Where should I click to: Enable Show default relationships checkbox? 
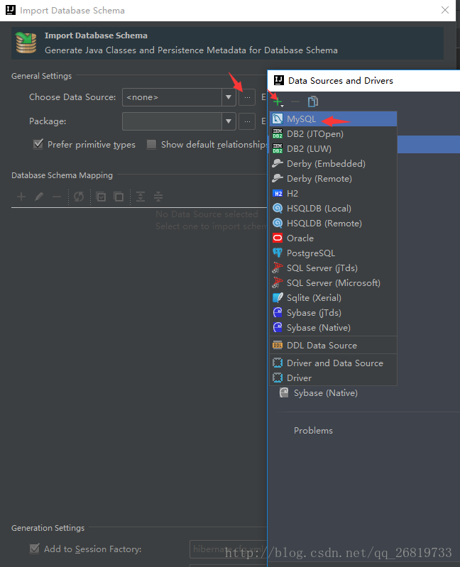151,144
